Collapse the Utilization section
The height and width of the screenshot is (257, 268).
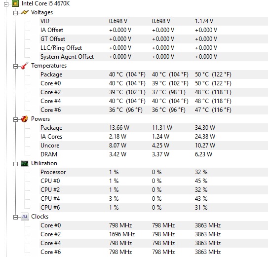(15, 164)
